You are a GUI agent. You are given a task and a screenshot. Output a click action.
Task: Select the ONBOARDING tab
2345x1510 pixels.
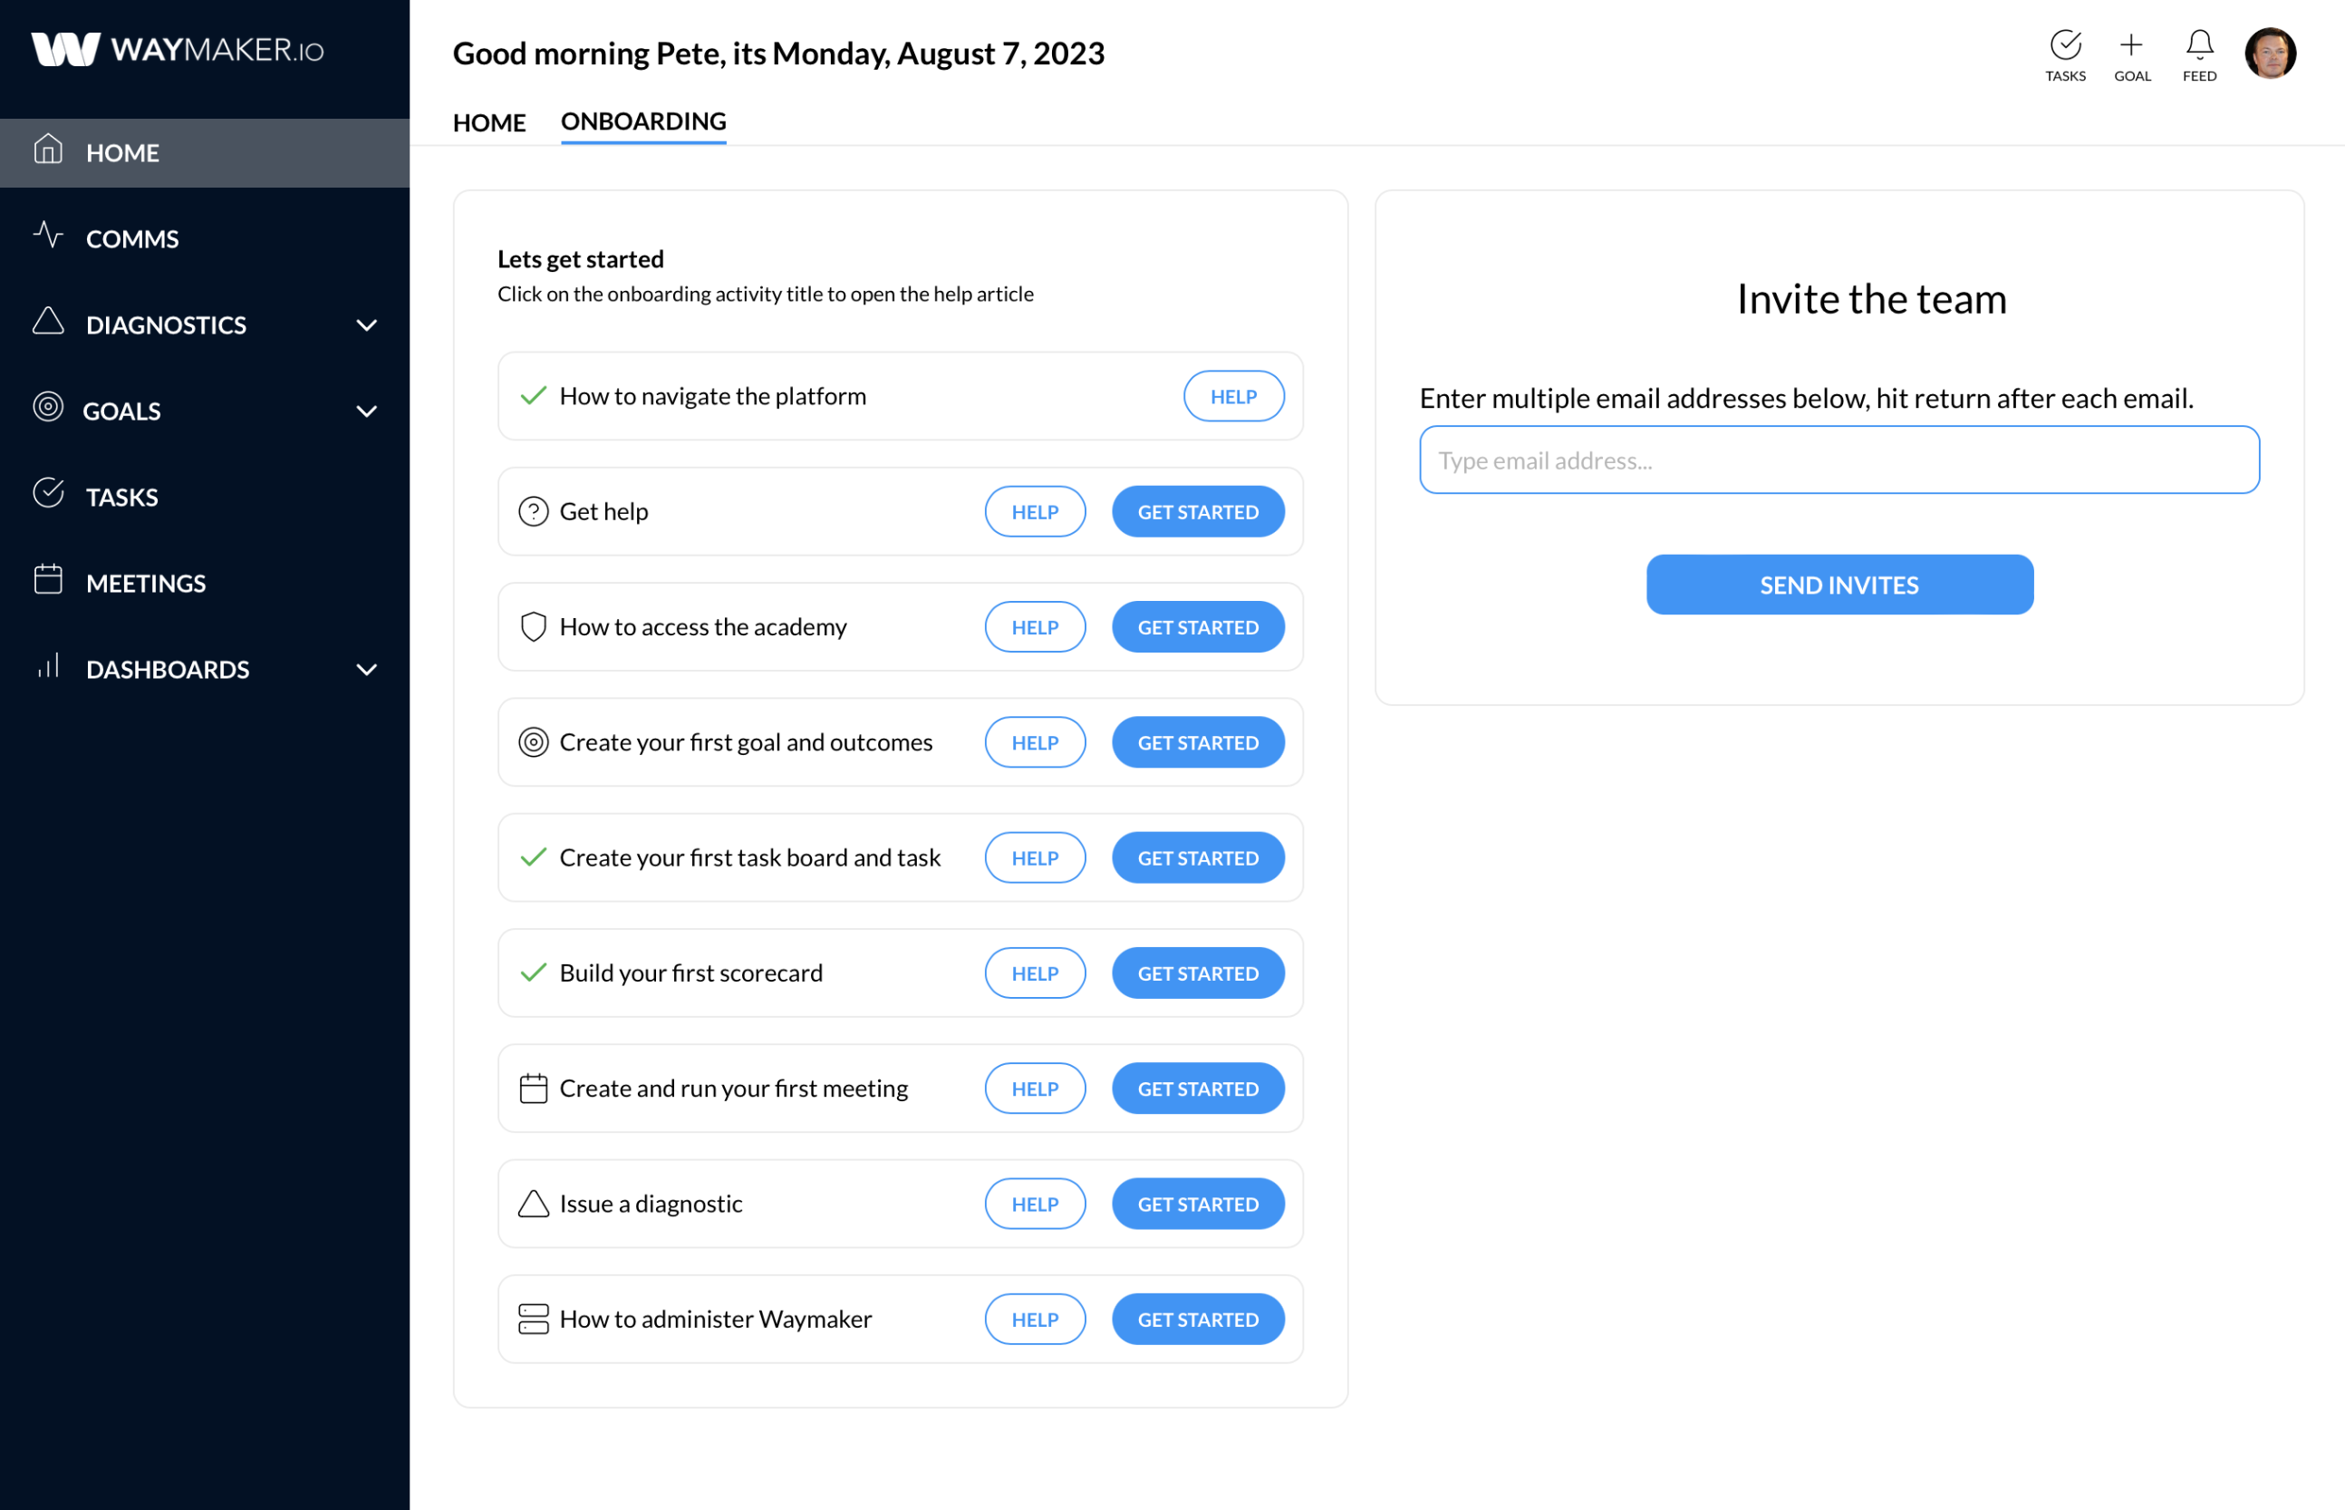pos(642,121)
